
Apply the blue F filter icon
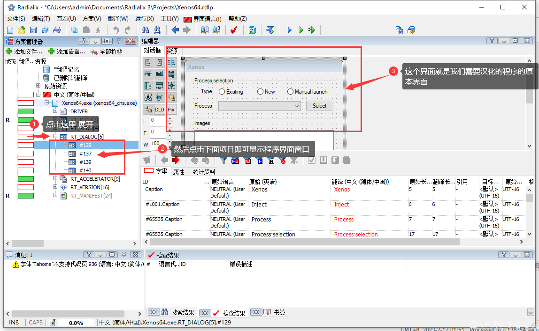(x=259, y=161)
